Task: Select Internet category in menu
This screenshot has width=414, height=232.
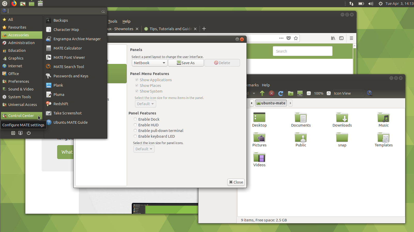Action: pos(22,66)
